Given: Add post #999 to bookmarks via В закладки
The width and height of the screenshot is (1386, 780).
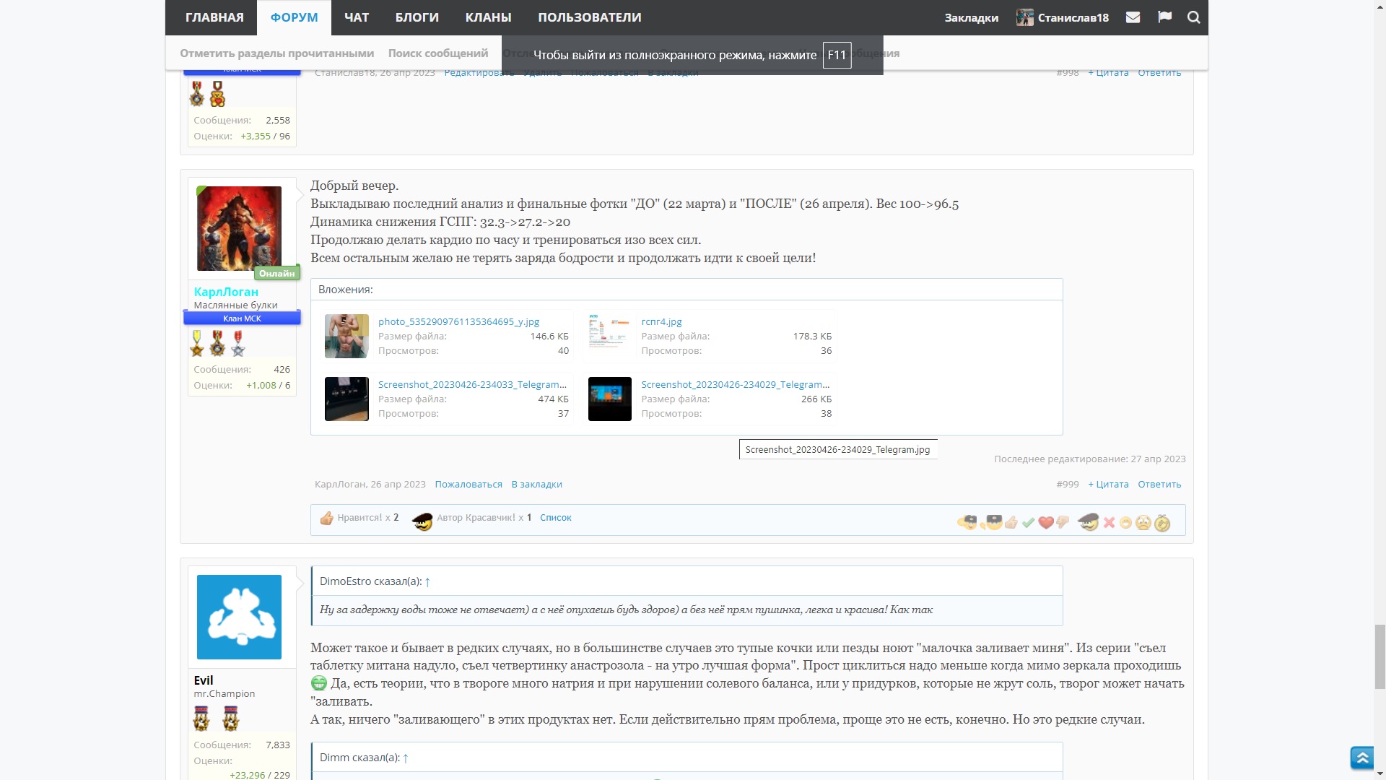Looking at the screenshot, I should 536,485.
